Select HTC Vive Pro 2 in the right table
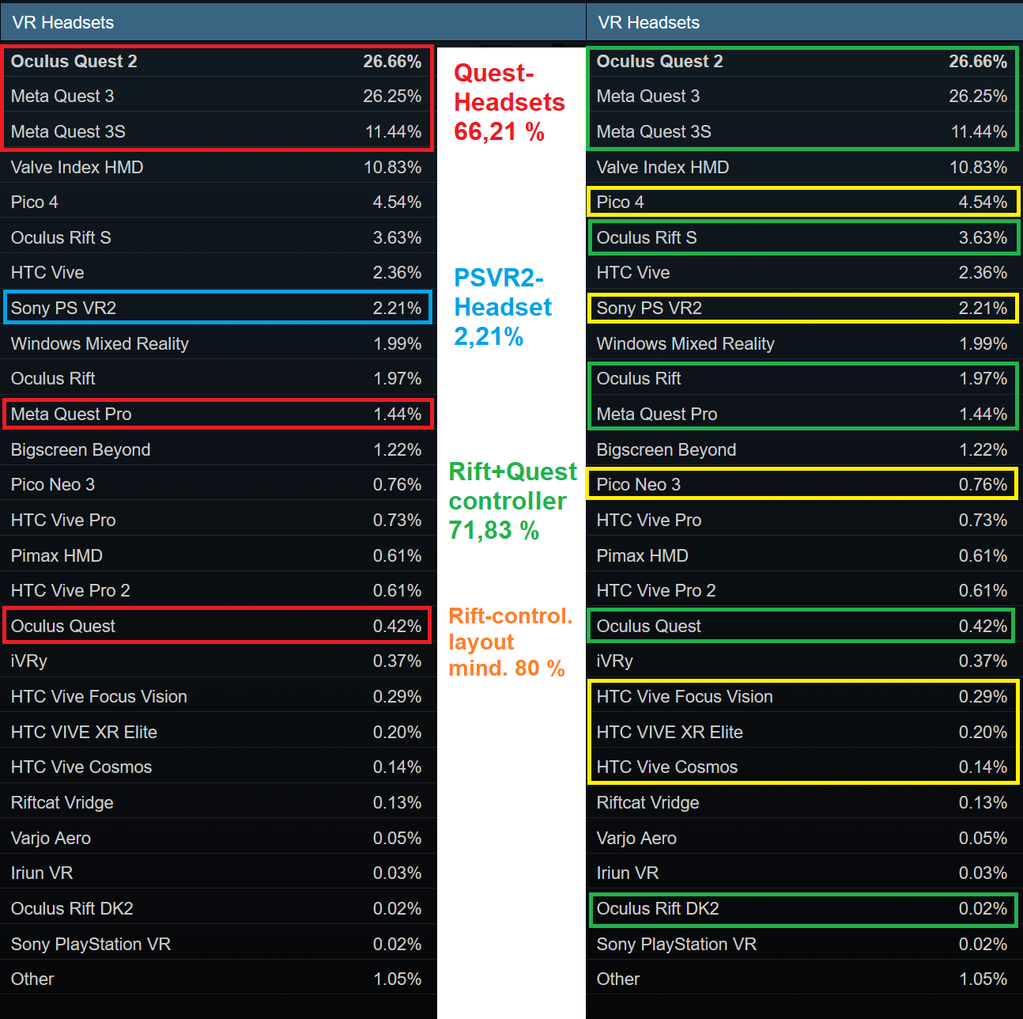This screenshot has width=1023, height=1019. (x=804, y=590)
